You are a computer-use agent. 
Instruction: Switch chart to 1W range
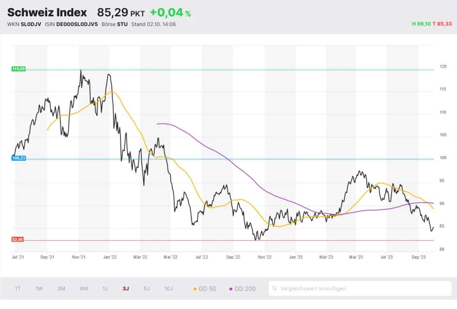click(39, 289)
